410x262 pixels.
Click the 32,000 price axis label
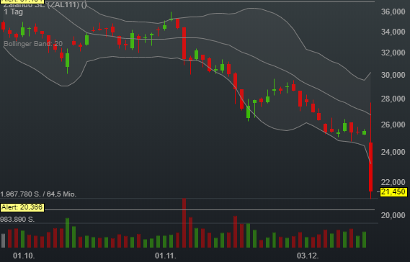pos(393,53)
